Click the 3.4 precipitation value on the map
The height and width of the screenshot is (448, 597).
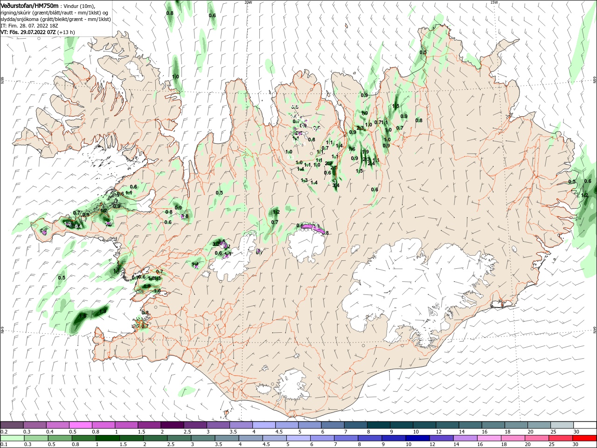coord(336,186)
